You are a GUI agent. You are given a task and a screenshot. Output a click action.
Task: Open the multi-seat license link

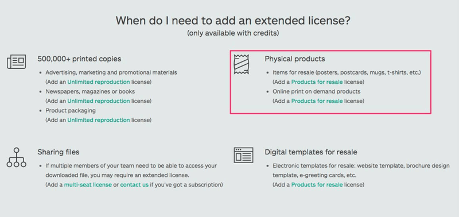(88, 185)
